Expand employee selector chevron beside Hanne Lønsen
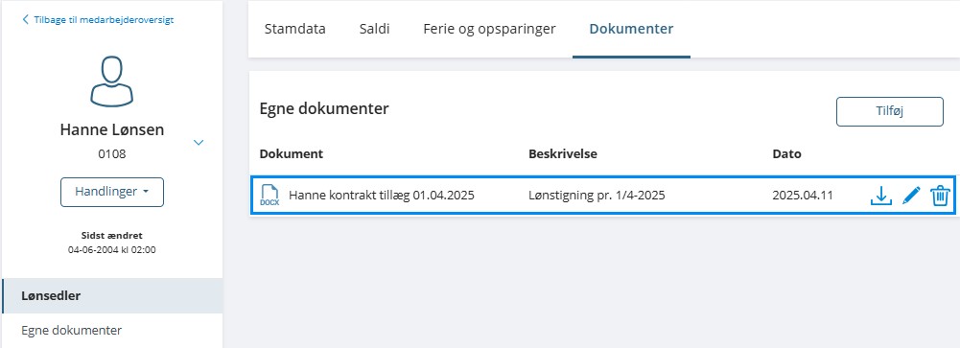960x348 pixels. (199, 143)
